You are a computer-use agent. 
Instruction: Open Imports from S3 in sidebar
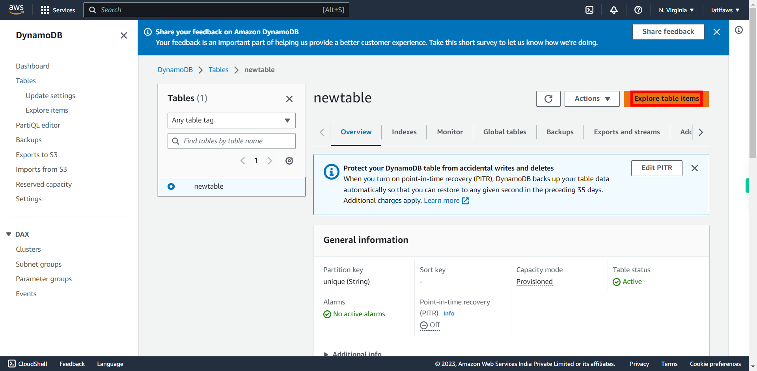(x=41, y=169)
